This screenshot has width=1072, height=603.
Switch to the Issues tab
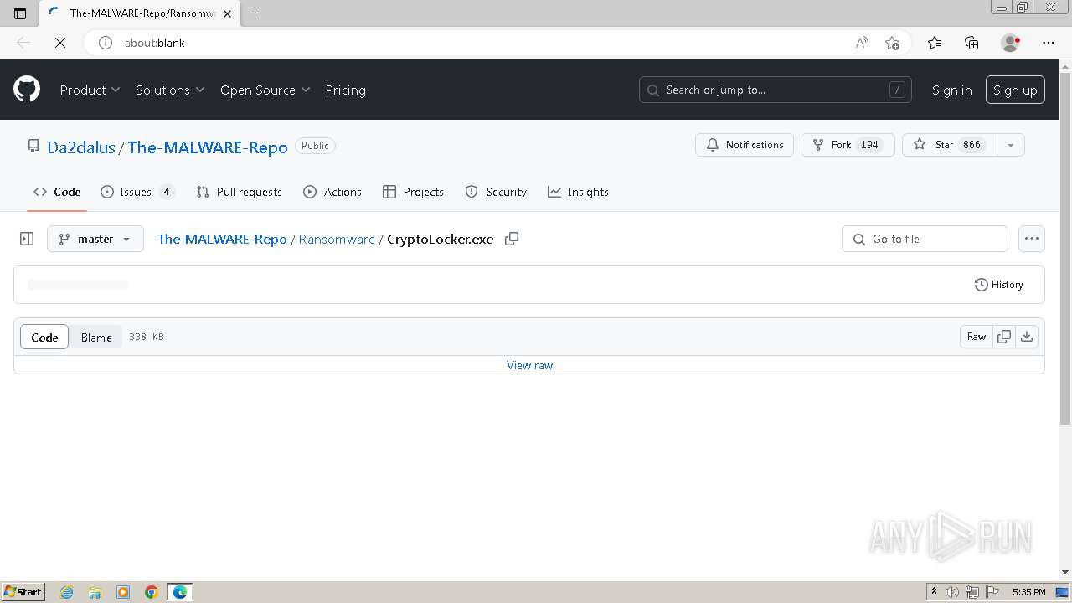tap(137, 192)
